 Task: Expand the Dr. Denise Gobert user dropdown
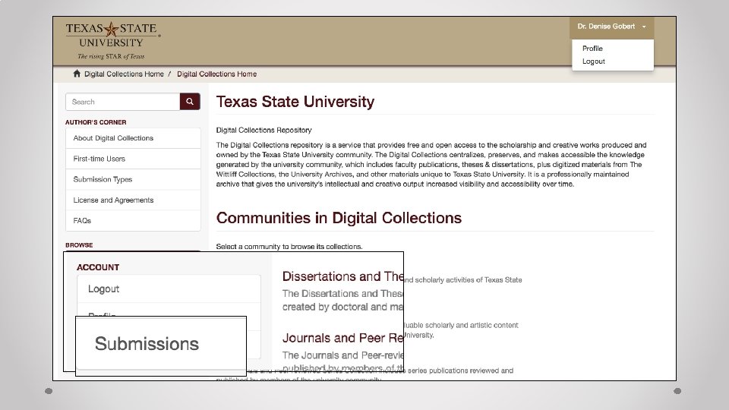[x=611, y=27]
